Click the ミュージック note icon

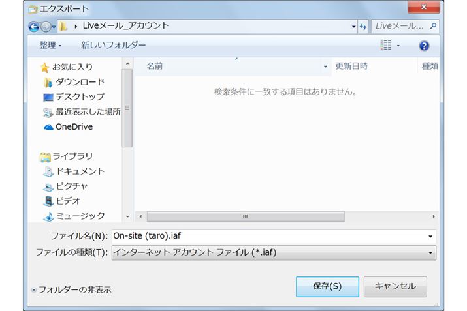[48, 216]
